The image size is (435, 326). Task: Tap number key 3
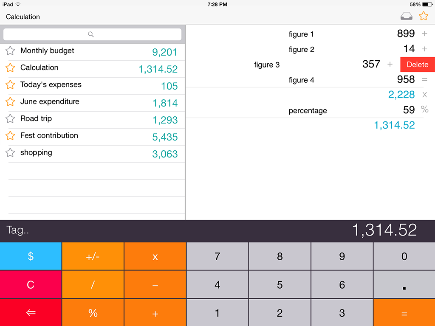(342, 313)
